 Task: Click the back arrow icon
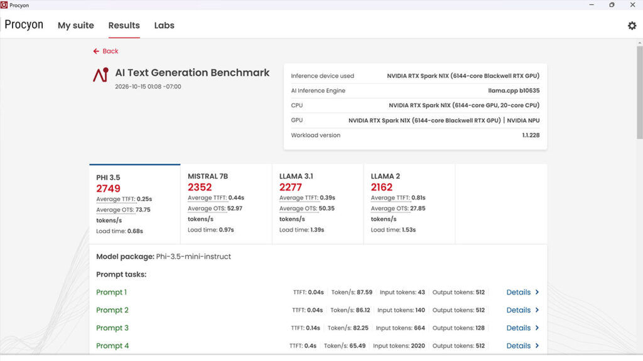96,51
